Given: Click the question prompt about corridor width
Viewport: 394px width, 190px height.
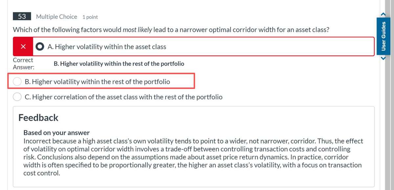Looking at the screenshot, I should pos(171,30).
